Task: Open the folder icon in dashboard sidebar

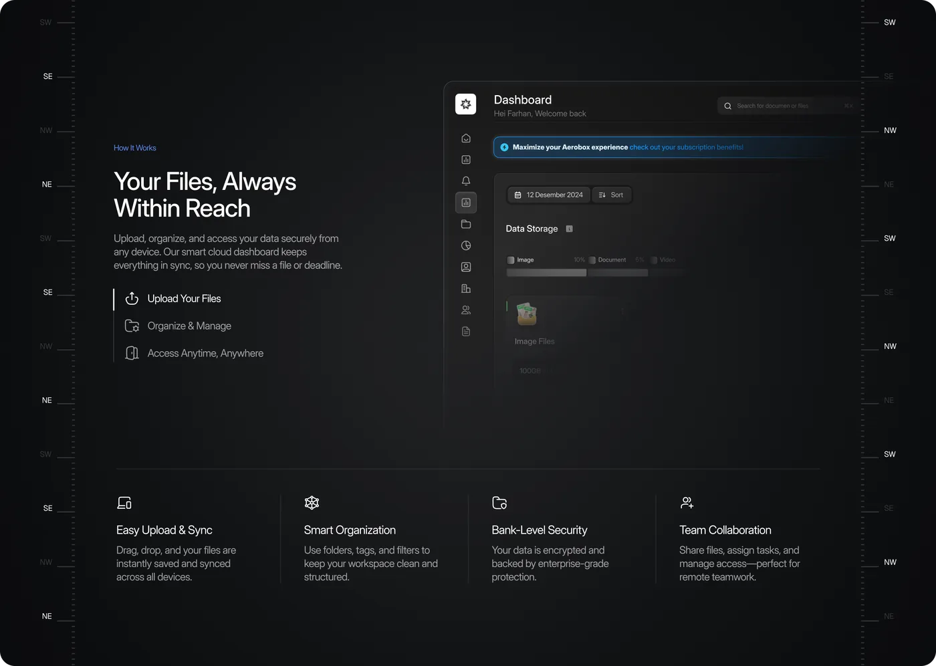Action: pyautogui.click(x=466, y=224)
